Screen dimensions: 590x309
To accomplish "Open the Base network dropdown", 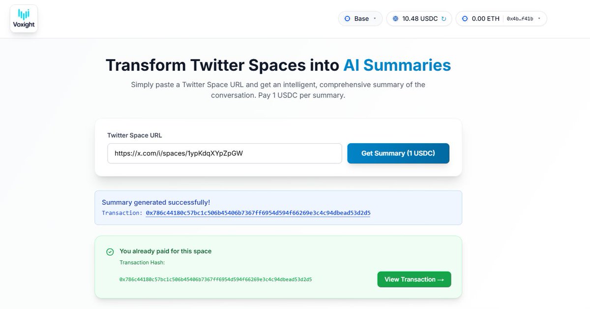I will point(360,19).
